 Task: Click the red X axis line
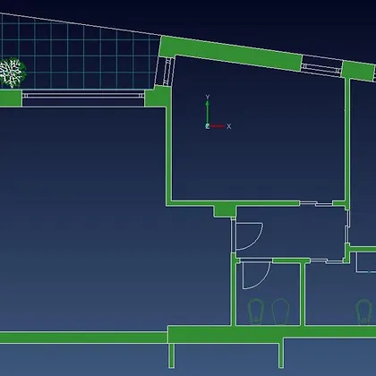(x=218, y=126)
